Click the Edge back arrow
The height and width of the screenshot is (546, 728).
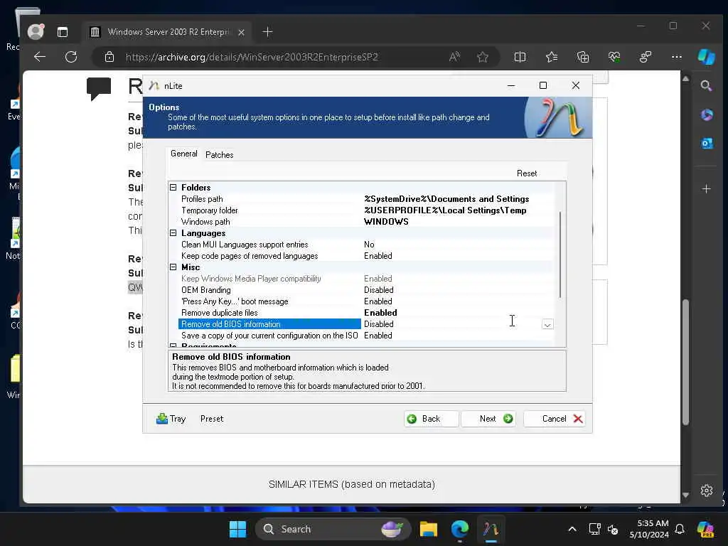point(40,57)
